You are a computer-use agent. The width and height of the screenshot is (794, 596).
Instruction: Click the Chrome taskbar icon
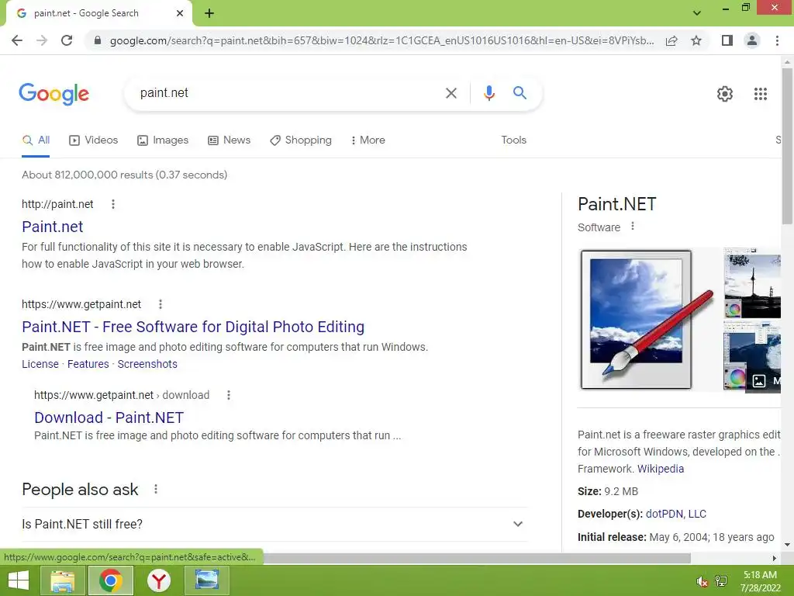(x=111, y=580)
